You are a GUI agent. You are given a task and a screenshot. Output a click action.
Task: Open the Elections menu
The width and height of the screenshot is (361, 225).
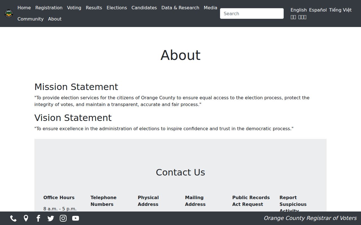[x=117, y=8]
